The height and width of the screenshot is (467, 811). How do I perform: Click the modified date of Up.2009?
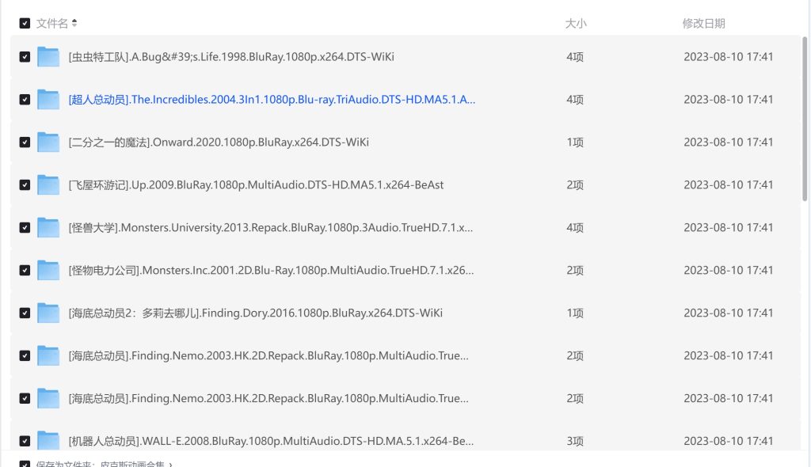(x=729, y=184)
